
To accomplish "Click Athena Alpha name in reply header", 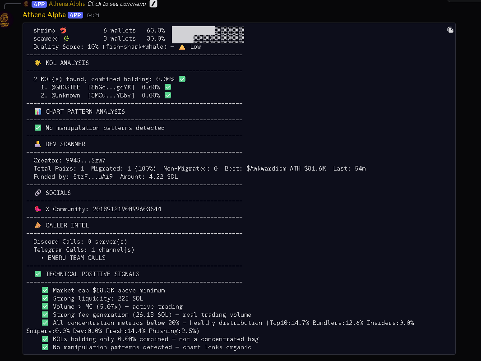I will tap(67, 4).
